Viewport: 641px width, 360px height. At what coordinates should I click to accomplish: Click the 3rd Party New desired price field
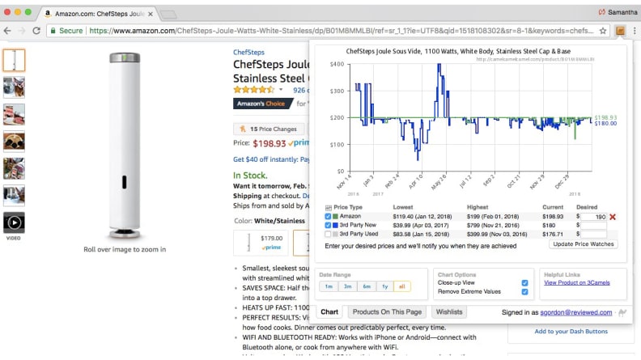coord(593,226)
